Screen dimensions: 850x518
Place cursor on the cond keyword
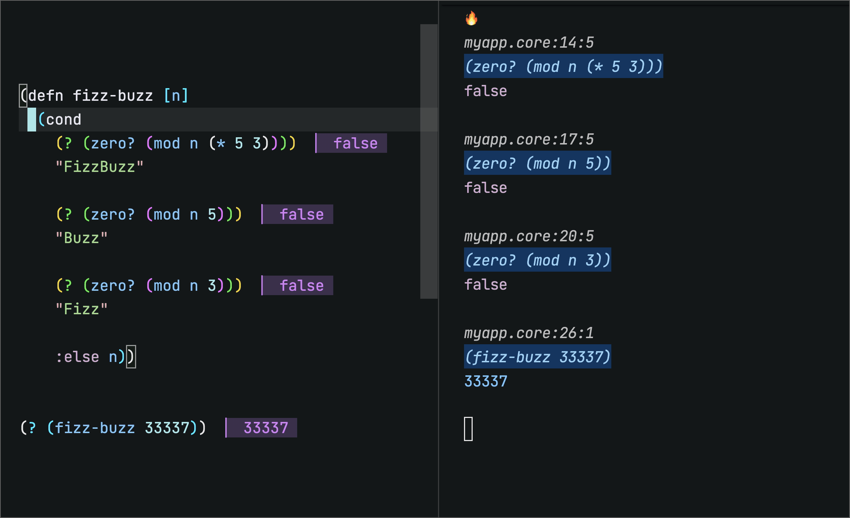[64, 120]
